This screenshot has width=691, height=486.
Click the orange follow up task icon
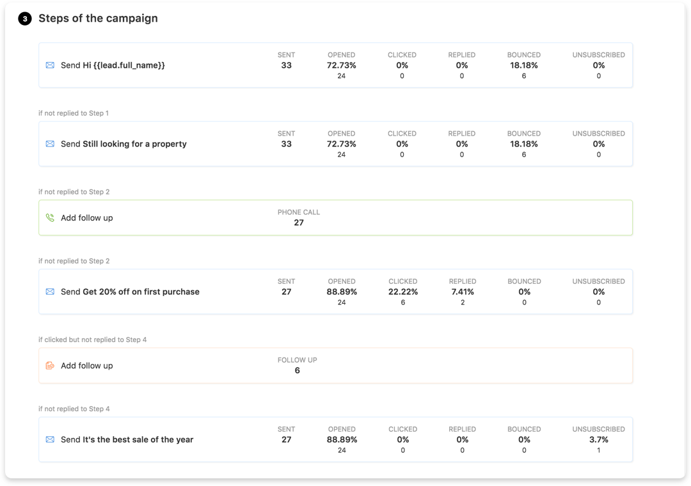tap(50, 366)
